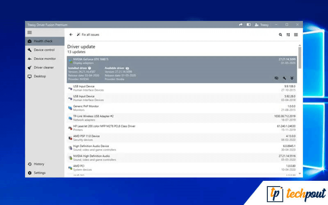Open the Treexy account button
328x205 pixels.
tap(262, 25)
